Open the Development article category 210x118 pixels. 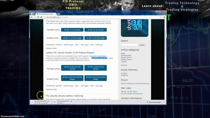pyautogui.click(x=126, y=55)
